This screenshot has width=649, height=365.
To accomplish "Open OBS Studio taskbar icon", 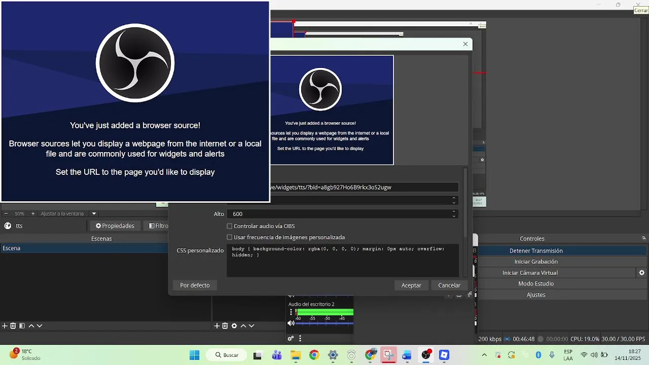I will pyautogui.click(x=426, y=355).
